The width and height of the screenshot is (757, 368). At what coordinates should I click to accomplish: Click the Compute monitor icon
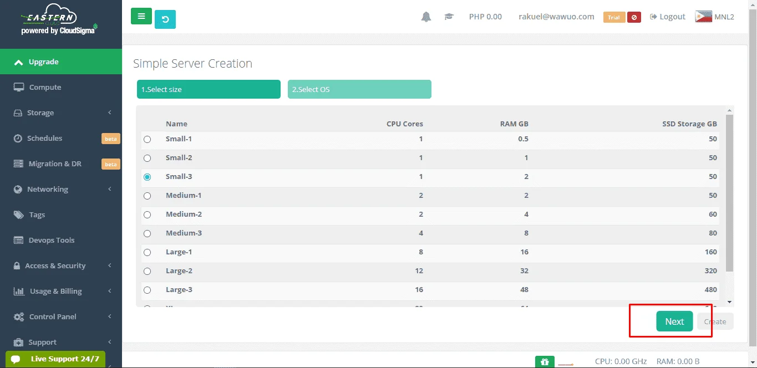(19, 88)
